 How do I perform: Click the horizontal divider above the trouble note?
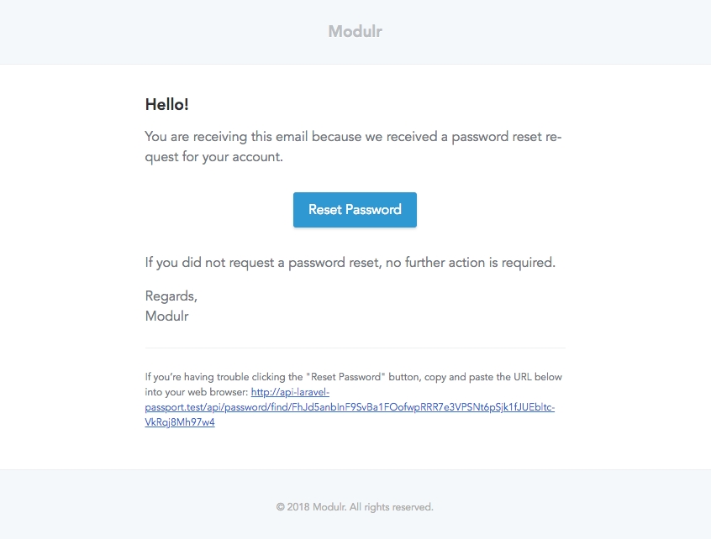pyautogui.click(x=355, y=348)
